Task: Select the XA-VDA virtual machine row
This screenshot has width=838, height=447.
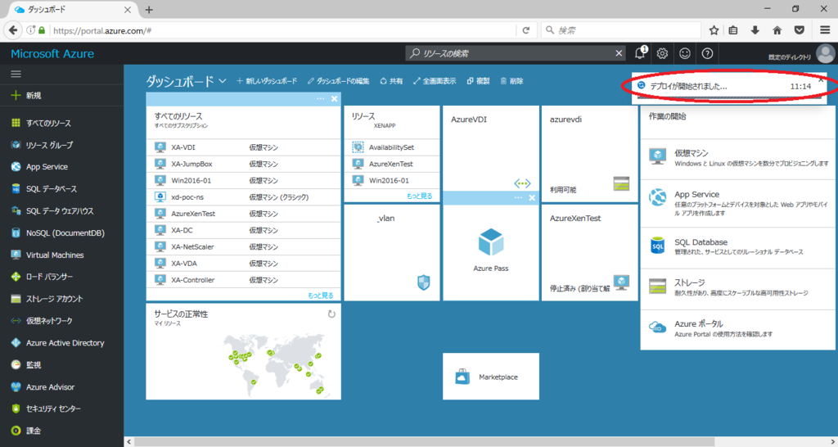Action: (243, 263)
